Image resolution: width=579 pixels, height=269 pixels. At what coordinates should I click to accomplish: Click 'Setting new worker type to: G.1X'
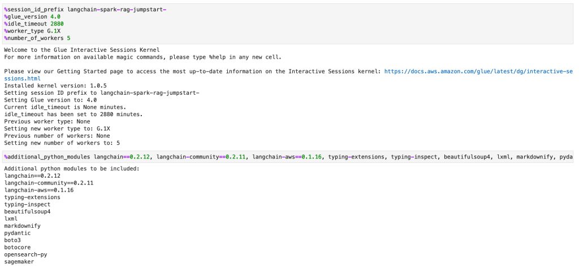tap(57, 129)
